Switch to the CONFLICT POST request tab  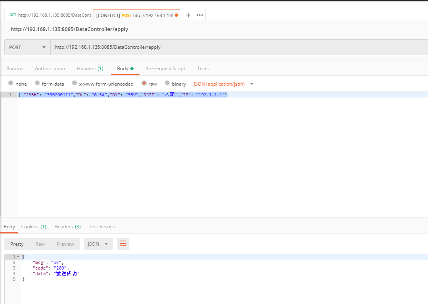point(136,15)
